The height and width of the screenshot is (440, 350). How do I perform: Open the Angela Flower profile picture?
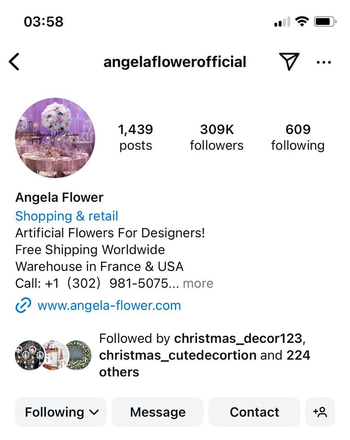pyautogui.click(x=55, y=138)
